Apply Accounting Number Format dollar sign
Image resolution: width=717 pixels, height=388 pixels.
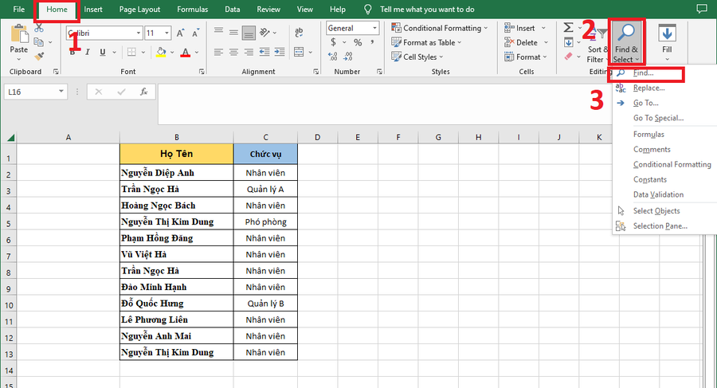[x=333, y=42]
